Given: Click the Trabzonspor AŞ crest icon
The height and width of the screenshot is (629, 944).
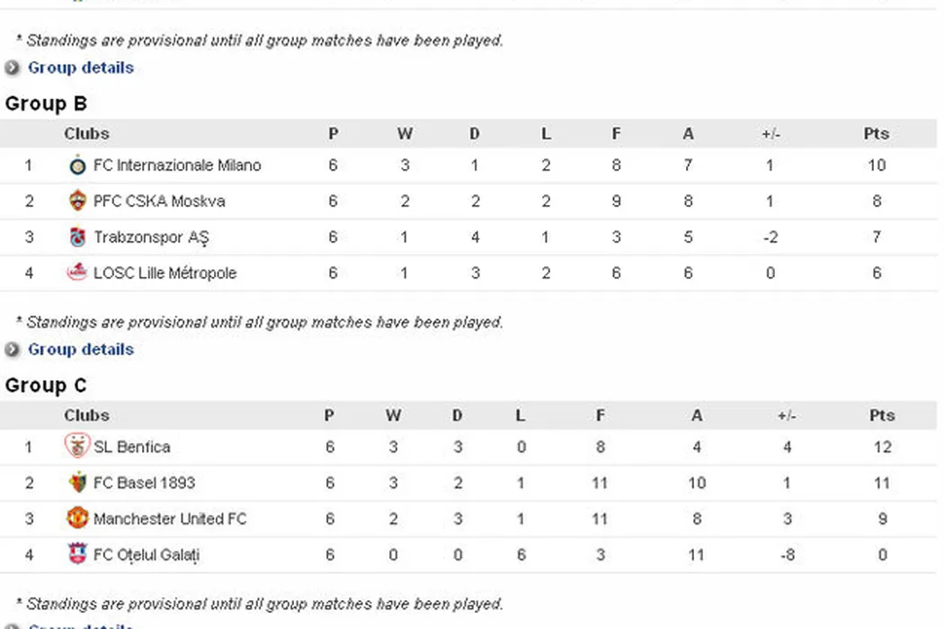Looking at the screenshot, I should [78, 237].
